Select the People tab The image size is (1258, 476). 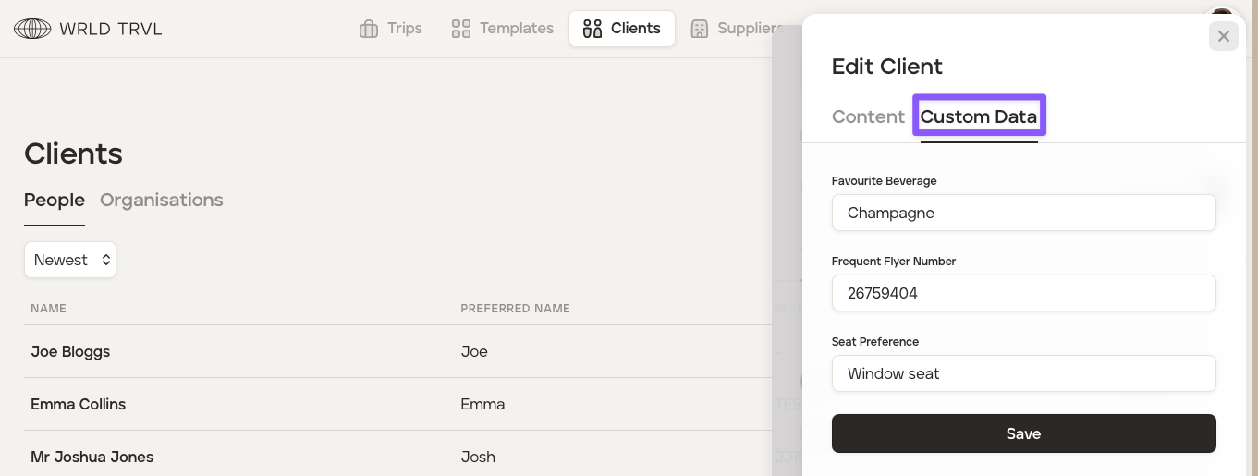(55, 200)
